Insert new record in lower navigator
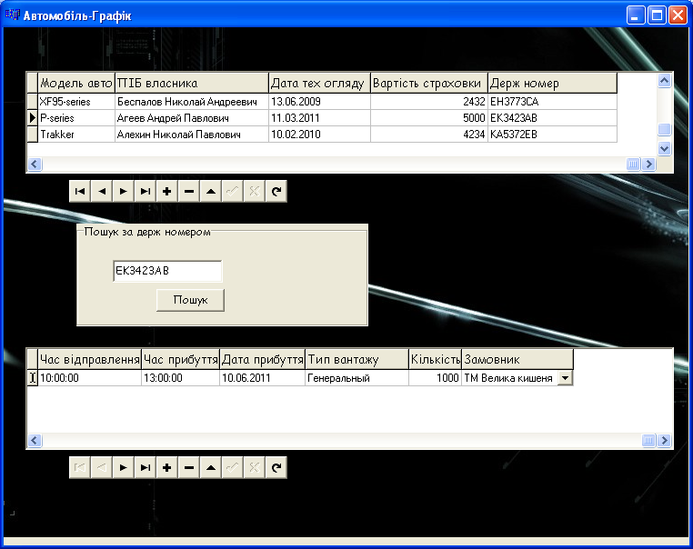This screenshot has width=693, height=549. (x=167, y=467)
